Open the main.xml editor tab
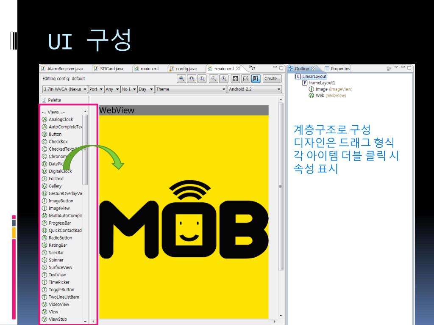This screenshot has width=434, height=325. (147, 69)
